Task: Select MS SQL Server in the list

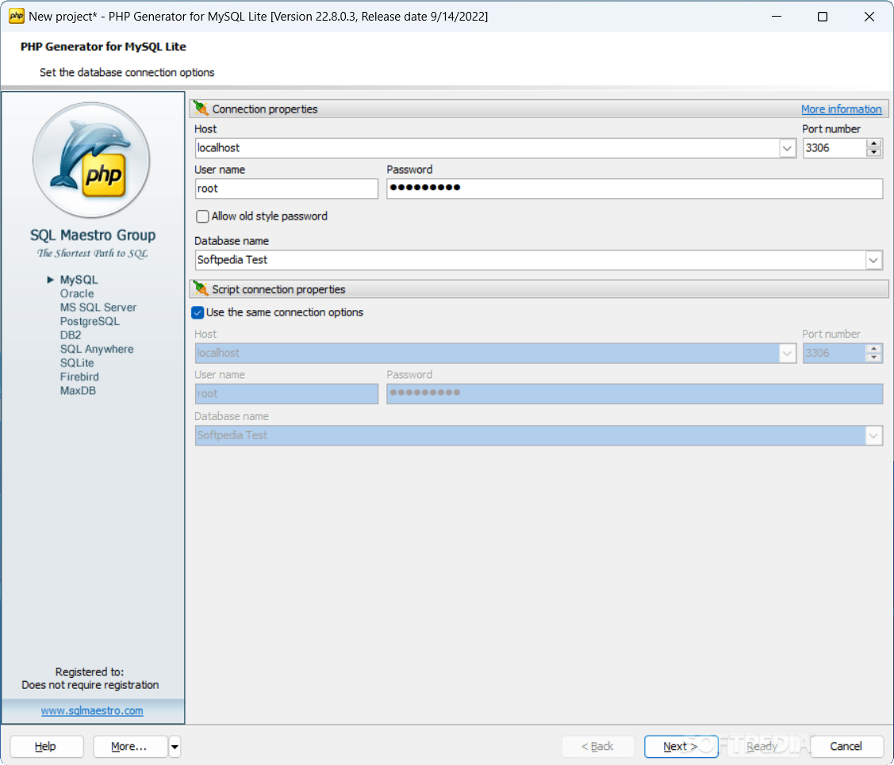Action: (98, 307)
